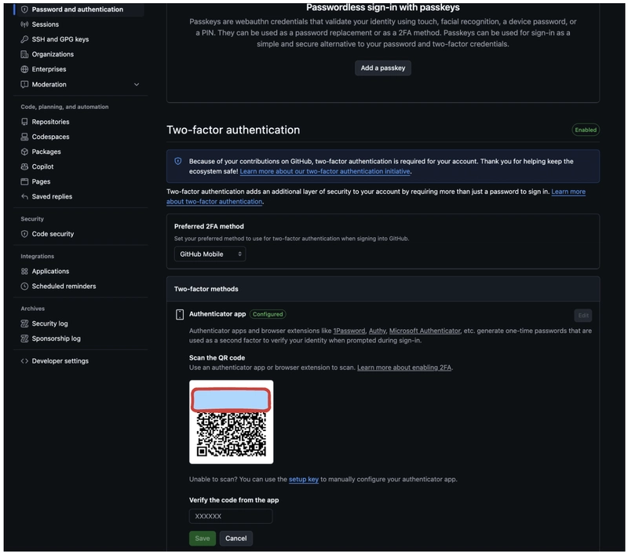View the Security log
The width and height of the screenshot is (628, 552).
[50, 324]
